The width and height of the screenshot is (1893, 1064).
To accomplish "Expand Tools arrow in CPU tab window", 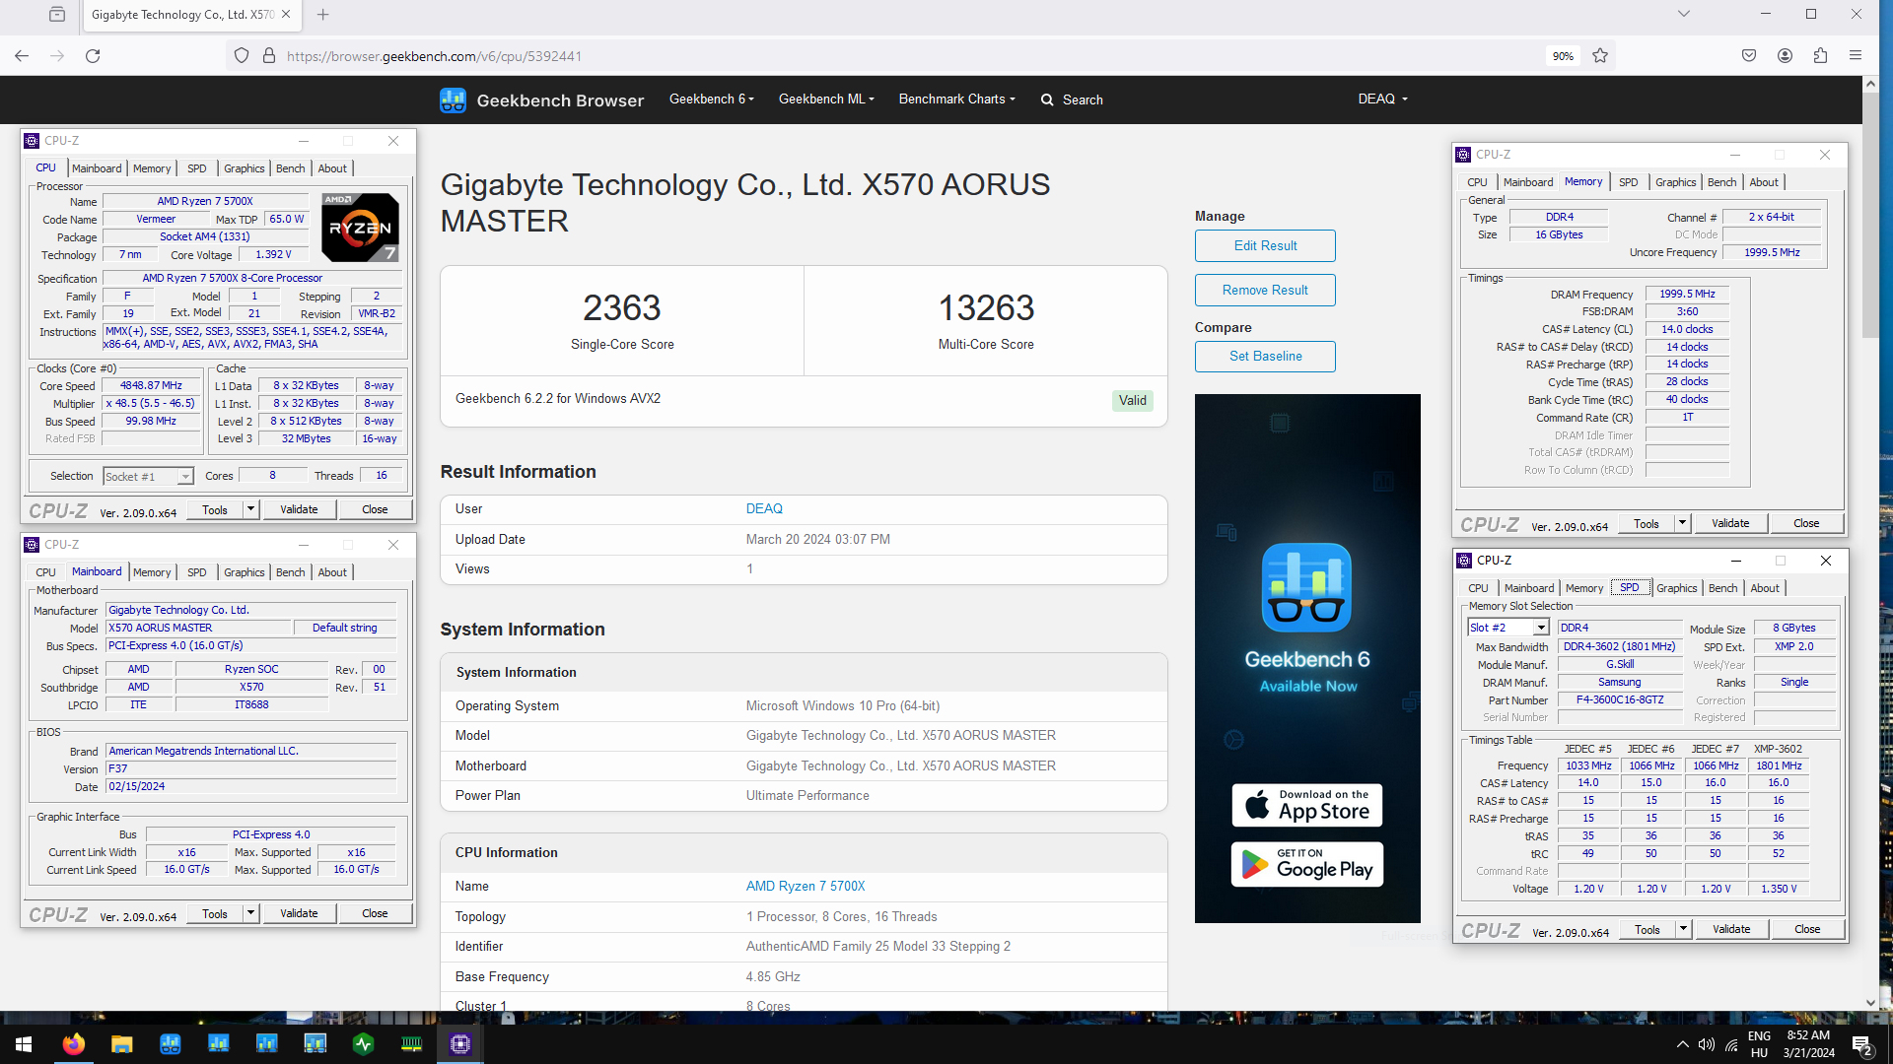I will [251, 509].
